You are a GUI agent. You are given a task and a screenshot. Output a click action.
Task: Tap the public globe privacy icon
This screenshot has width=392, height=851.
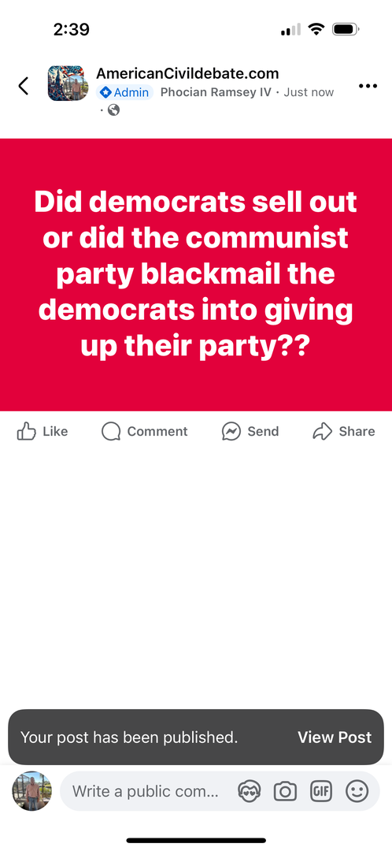point(113,110)
